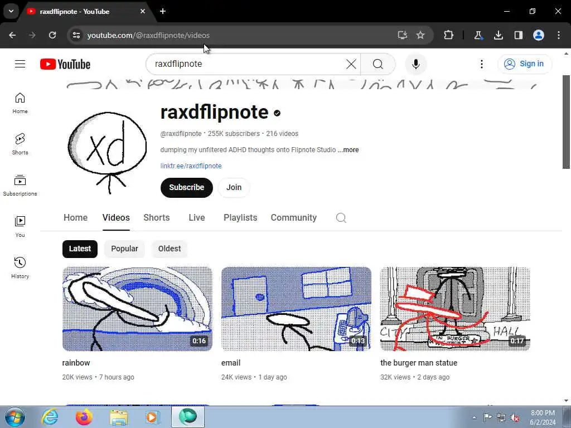The width and height of the screenshot is (571, 428).
Task: Clear the search box with the X
Action: pos(351,64)
